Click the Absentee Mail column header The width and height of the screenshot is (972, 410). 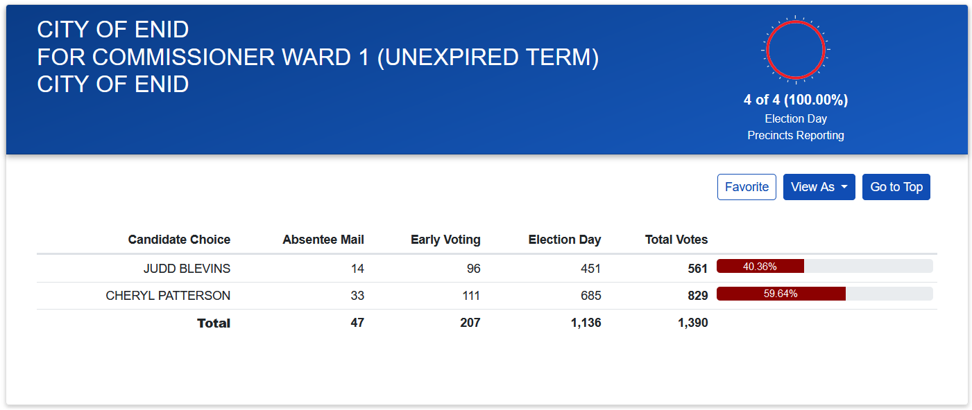pos(323,240)
